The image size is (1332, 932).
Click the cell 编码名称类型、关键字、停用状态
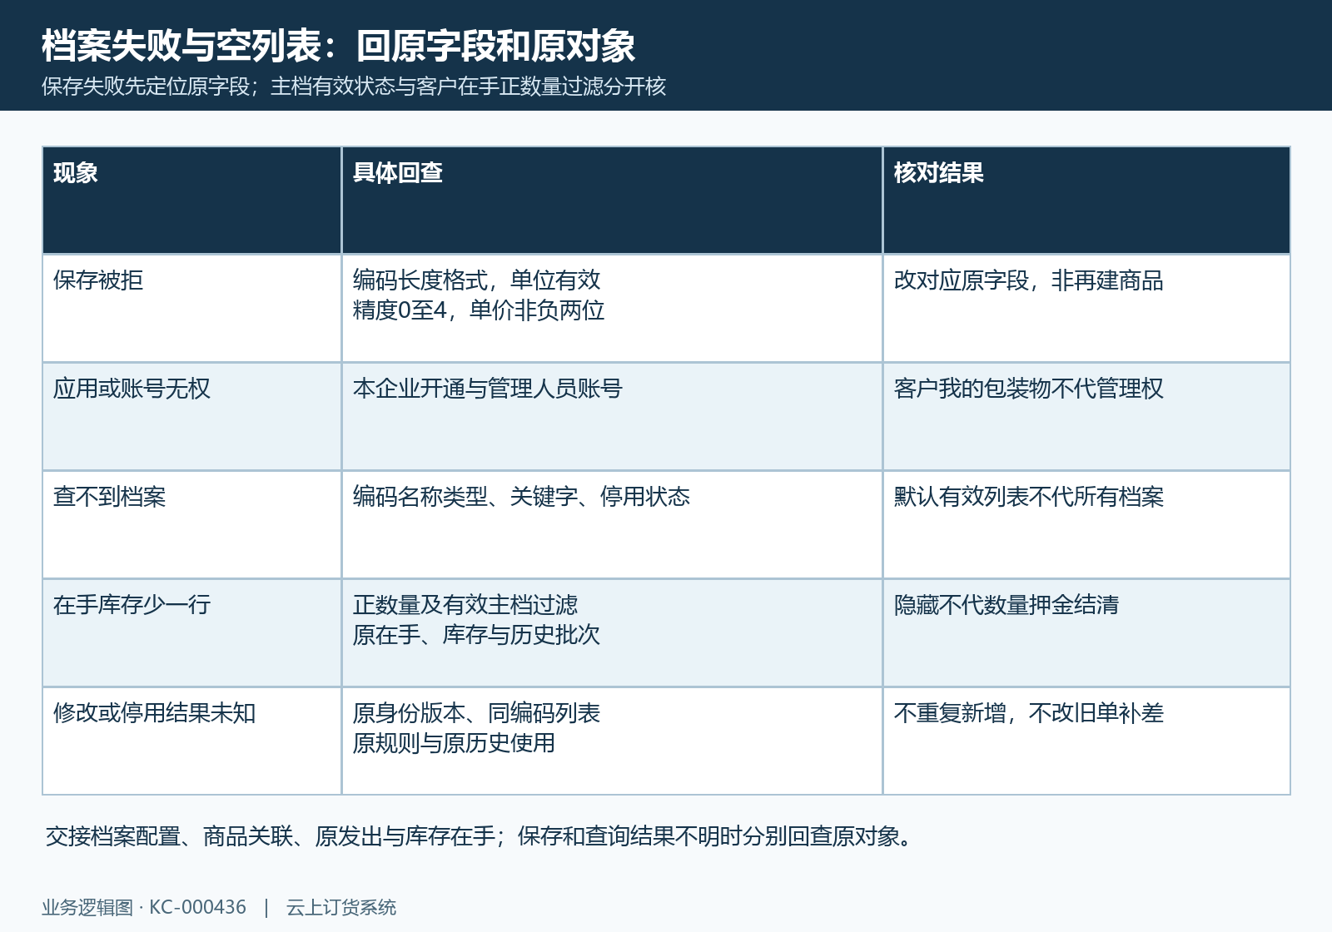tap(612, 525)
